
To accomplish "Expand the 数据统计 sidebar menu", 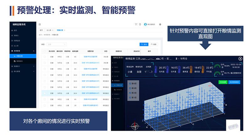I will 34,66.
